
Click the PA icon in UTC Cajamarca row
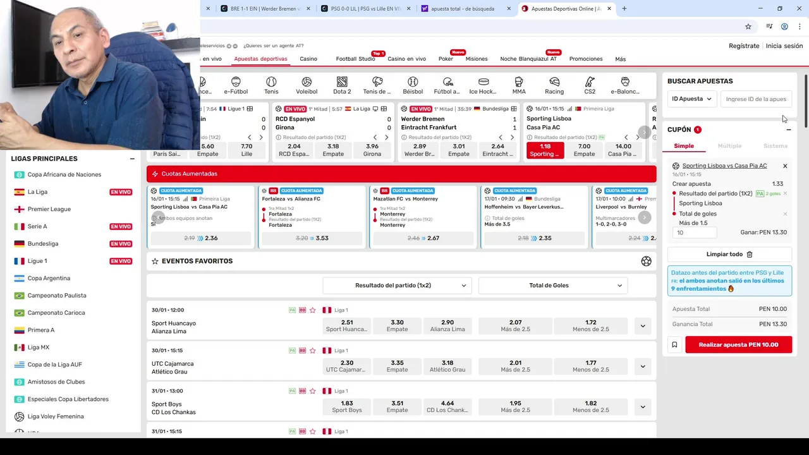[x=292, y=351]
